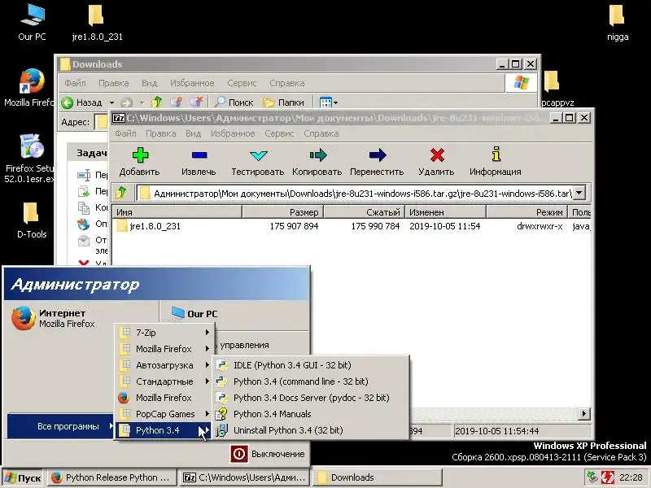
Task: Click the 7-Zip horizontal scrollbar right arrow
Action: 584,413
